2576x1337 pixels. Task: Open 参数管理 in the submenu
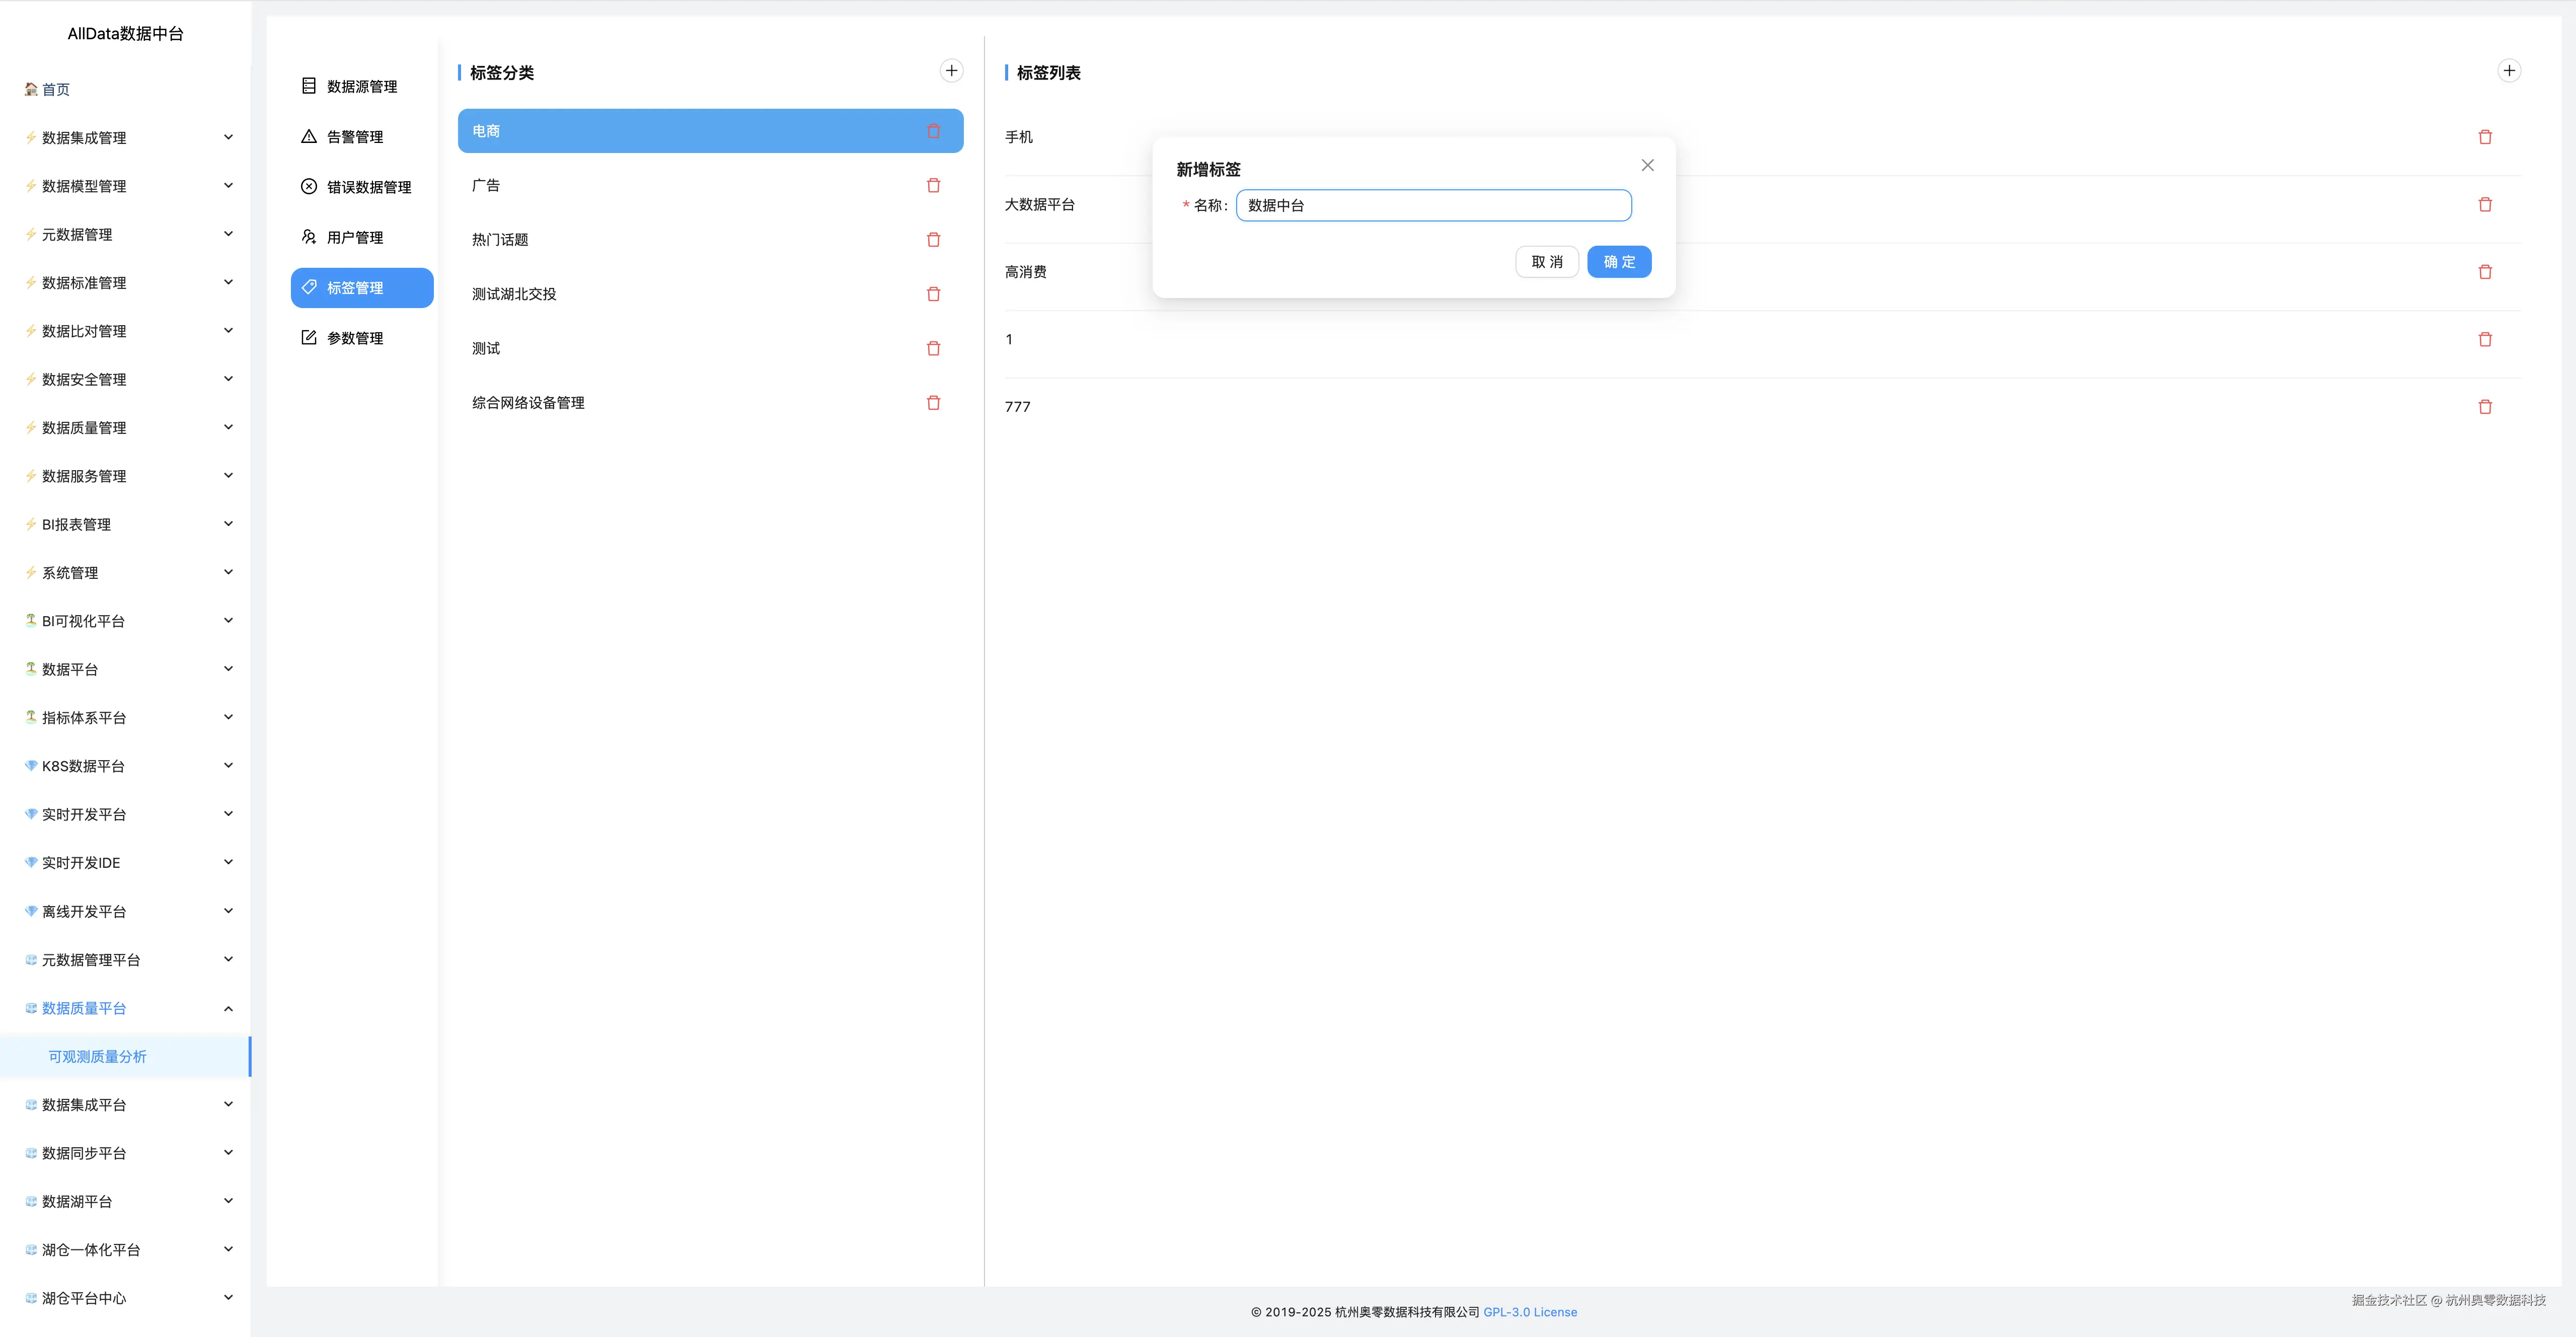pos(354,338)
